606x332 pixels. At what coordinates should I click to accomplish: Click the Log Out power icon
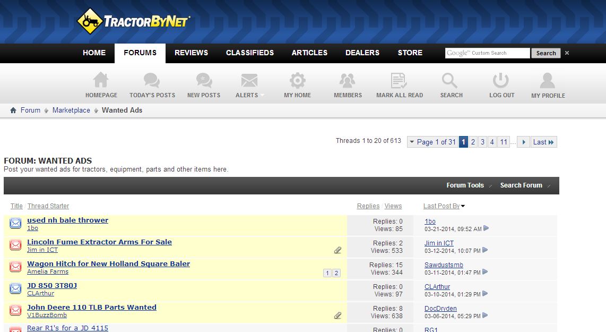(501, 81)
